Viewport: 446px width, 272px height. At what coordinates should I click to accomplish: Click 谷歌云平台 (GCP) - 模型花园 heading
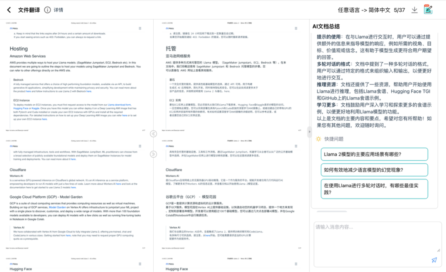[191, 197]
